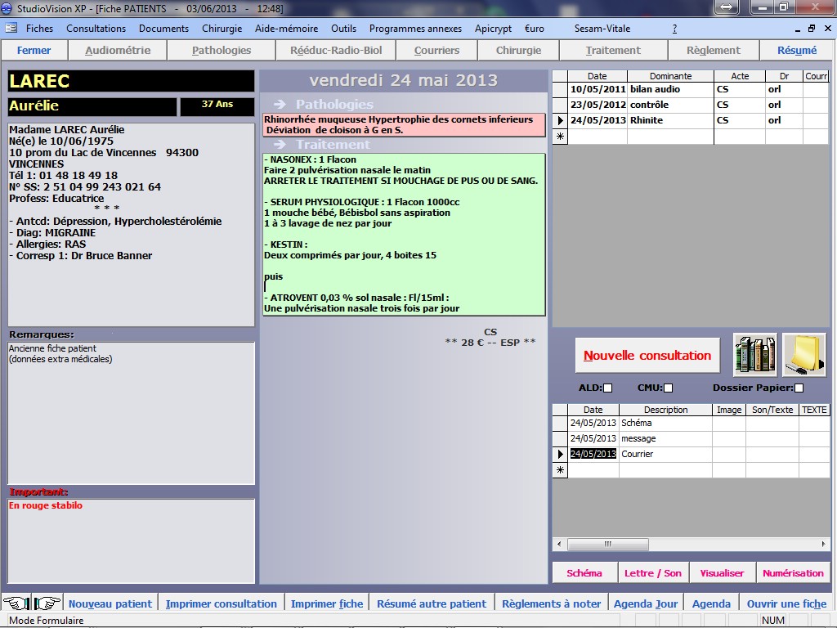Click the form icon left of Fiches menu
Viewport: 837px width, 628px height.
tap(11, 28)
